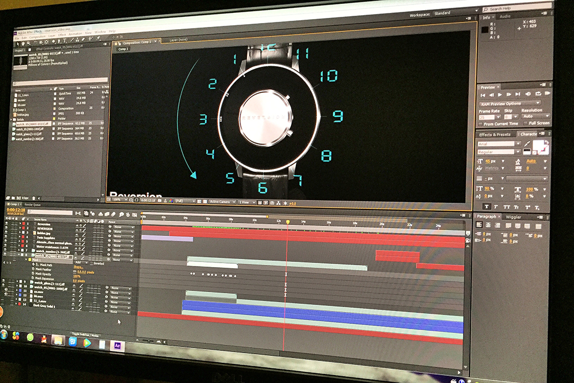574x383 pixels.
Task: Switch to the Render Queue tab
Action: (33, 205)
